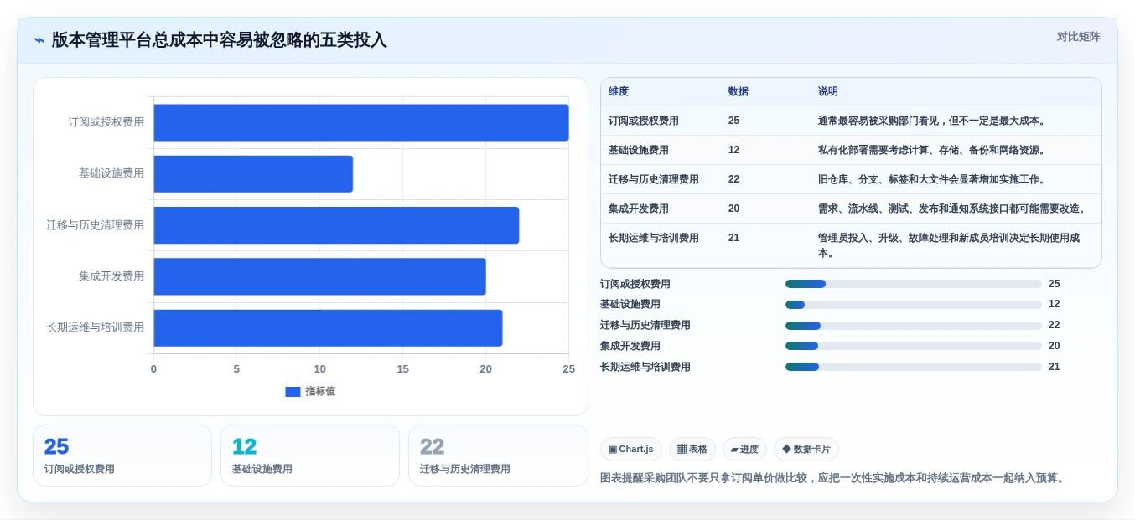The height and width of the screenshot is (520, 1135).
Task: Click the 指标值 legend label
Action: 320,392
